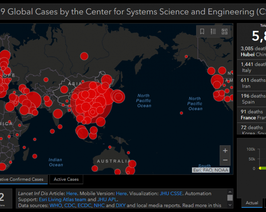Open the Mobile Version 'Here' link
The image size is (266, 212).
[x=121, y=193]
